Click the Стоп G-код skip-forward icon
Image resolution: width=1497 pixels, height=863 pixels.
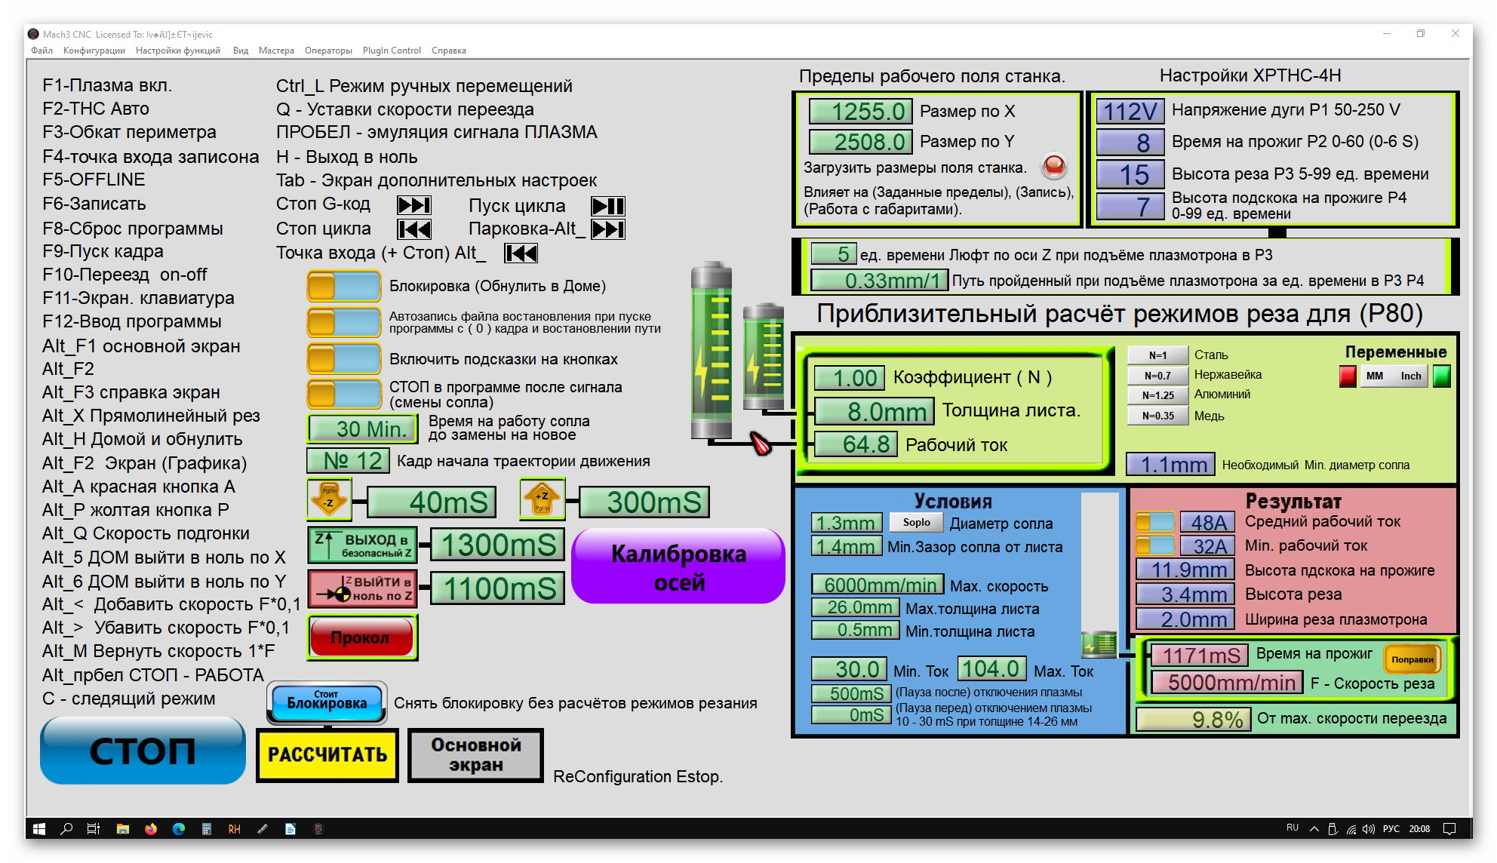(x=413, y=205)
